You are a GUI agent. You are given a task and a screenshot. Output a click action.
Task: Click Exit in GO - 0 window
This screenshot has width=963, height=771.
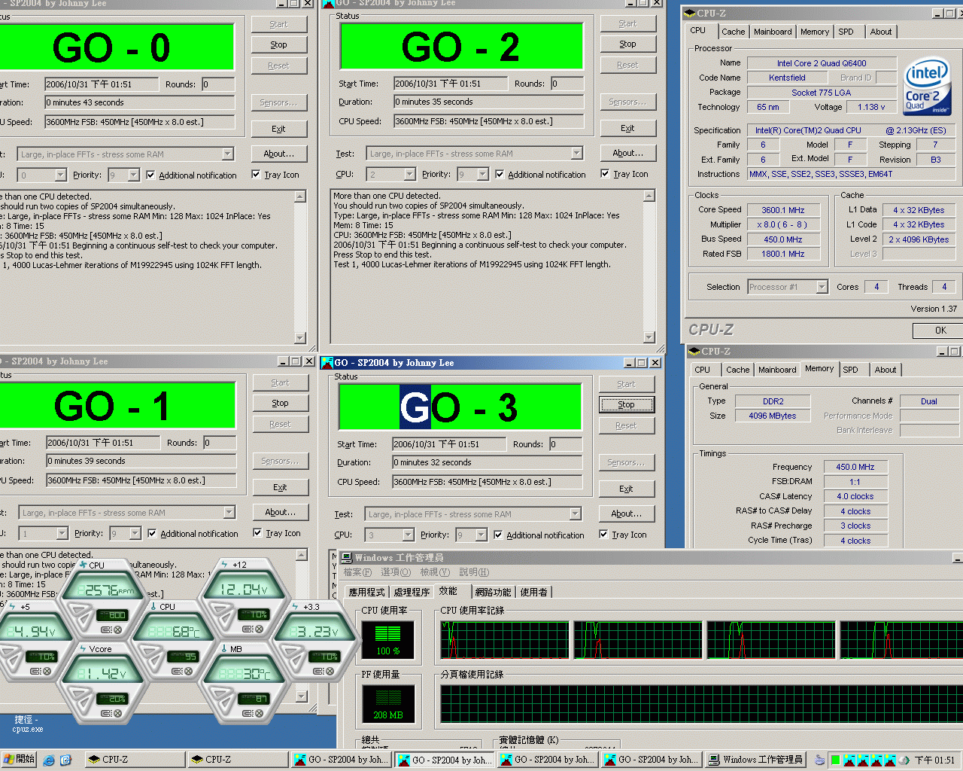pyautogui.click(x=279, y=129)
